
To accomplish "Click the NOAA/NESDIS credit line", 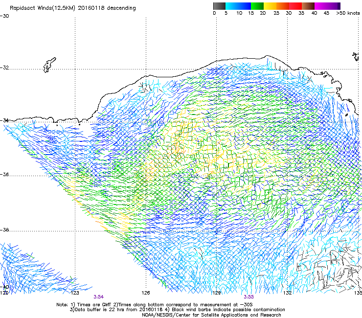I will tap(211, 315).
